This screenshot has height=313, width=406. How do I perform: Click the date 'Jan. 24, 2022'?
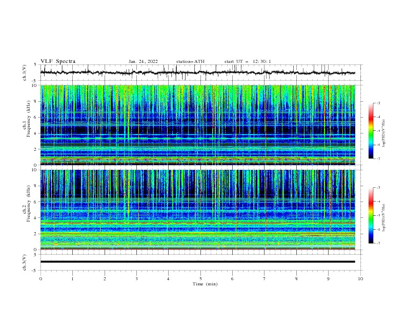[143, 61]
